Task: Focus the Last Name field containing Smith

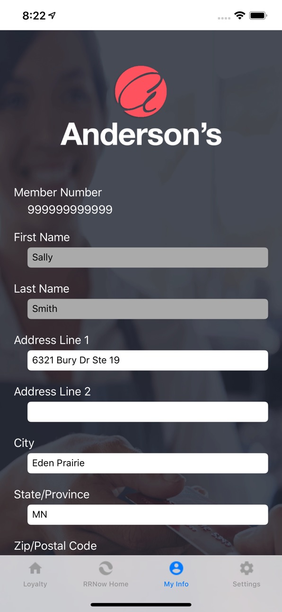Action: tap(148, 309)
